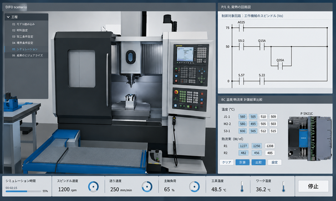Open step 04 境界条件設定

(27, 43)
